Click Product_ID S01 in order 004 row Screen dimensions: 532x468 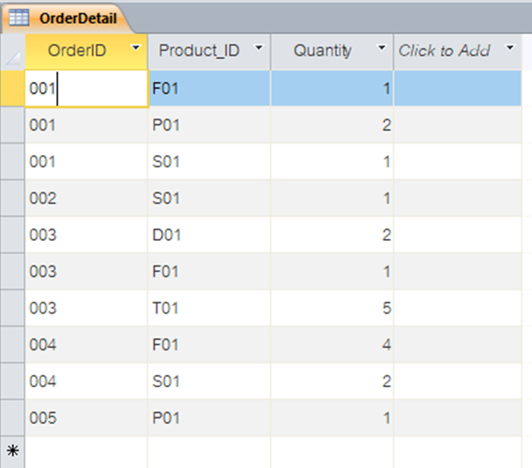(209, 381)
